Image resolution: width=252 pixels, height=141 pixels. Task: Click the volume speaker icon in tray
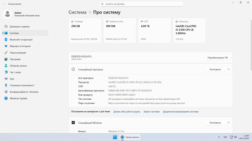(x=235, y=137)
